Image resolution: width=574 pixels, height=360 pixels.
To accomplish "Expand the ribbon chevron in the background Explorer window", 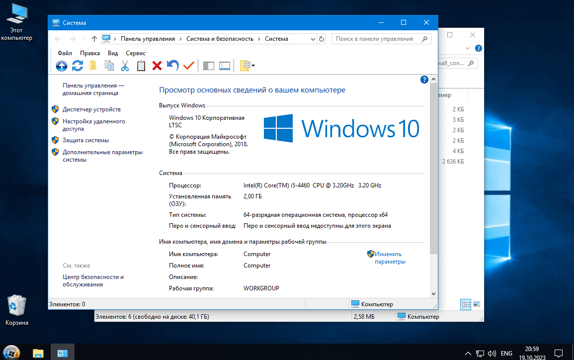I will [x=468, y=48].
